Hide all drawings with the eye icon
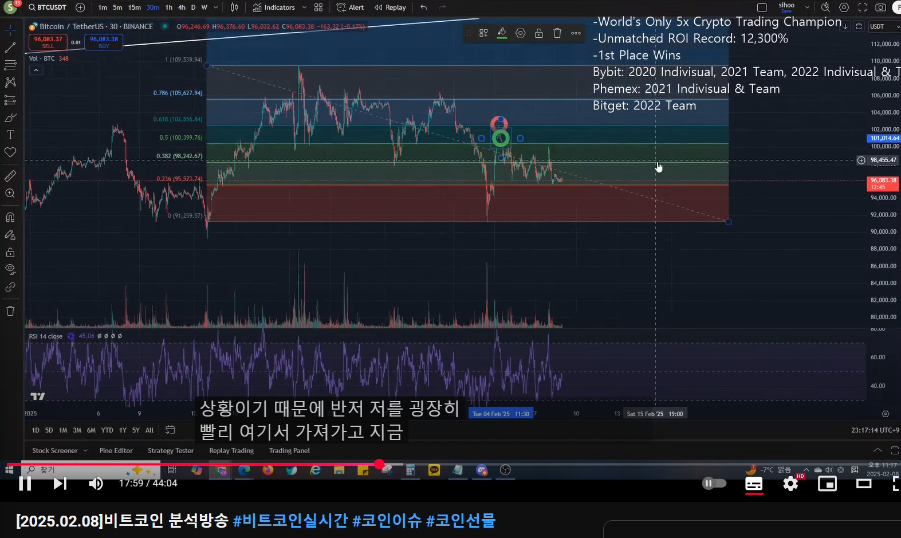The width and height of the screenshot is (901, 538). click(x=10, y=269)
